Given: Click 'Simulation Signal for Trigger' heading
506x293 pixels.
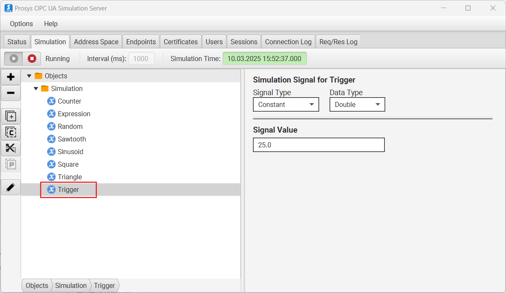Looking at the screenshot, I should coord(304,80).
